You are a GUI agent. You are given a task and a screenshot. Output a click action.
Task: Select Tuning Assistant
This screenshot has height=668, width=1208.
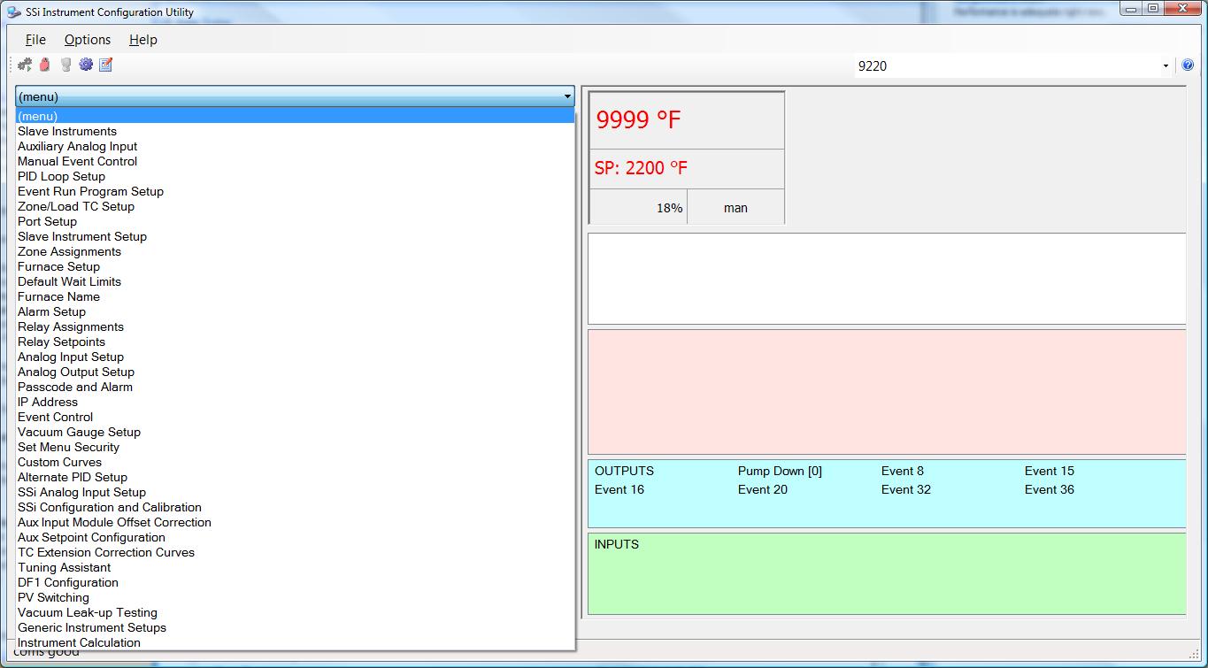click(295, 567)
